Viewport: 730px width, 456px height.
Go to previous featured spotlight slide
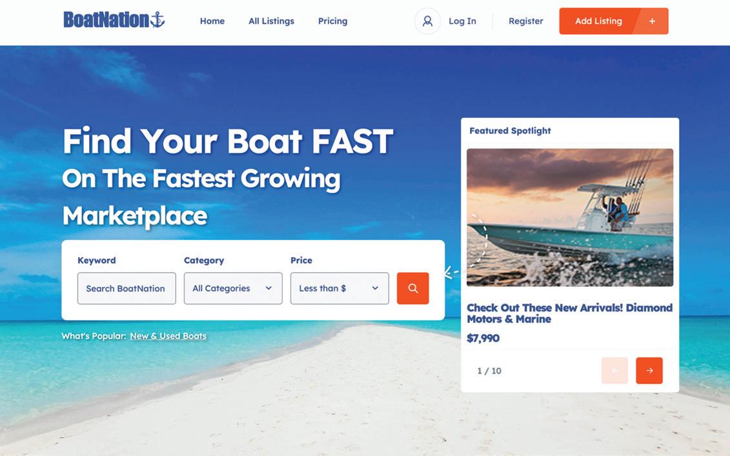[614, 370]
